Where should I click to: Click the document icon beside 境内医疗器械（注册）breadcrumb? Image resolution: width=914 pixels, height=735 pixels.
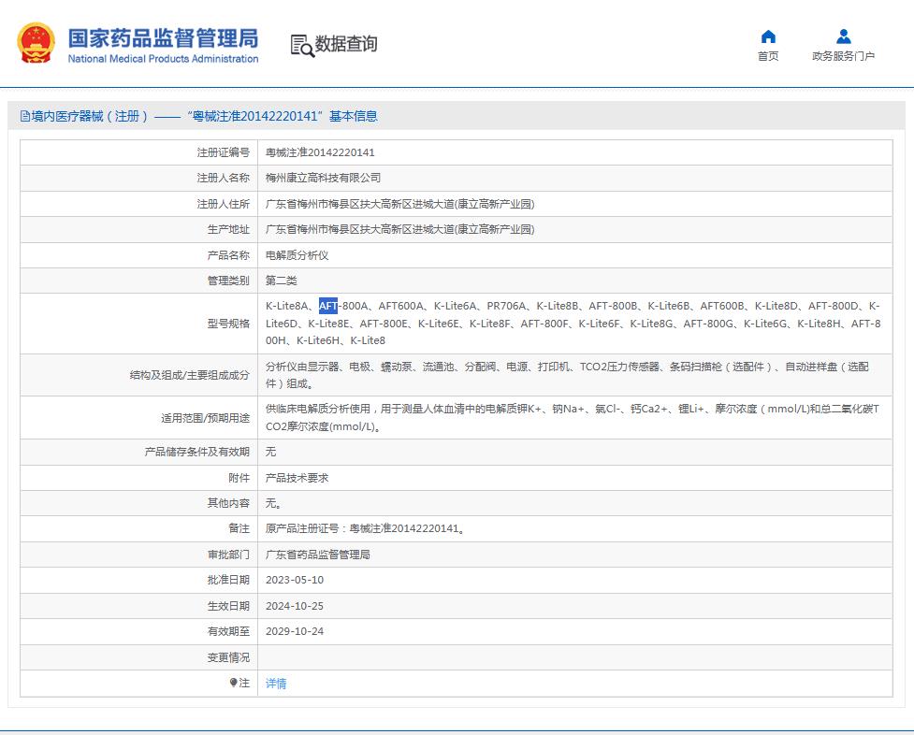point(22,115)
